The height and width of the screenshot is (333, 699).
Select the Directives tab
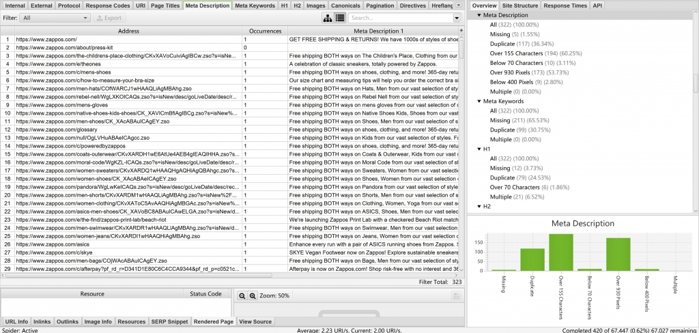413,5
